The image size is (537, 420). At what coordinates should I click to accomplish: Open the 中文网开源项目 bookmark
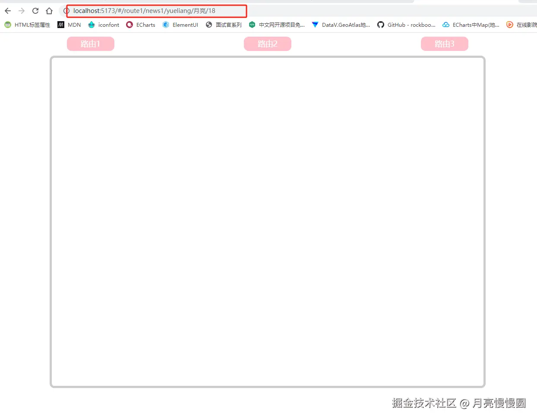pos(277,25)
